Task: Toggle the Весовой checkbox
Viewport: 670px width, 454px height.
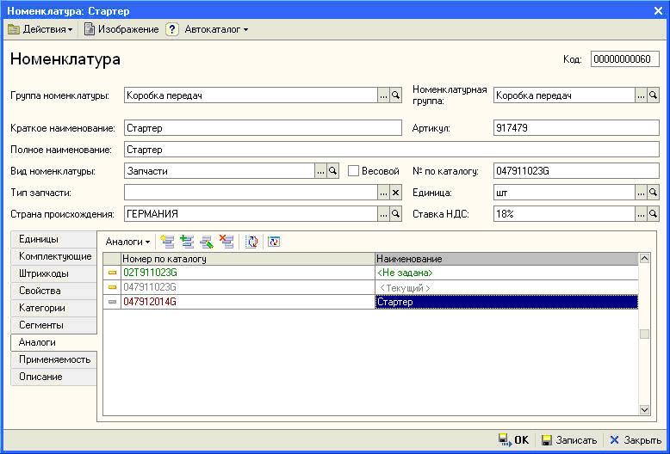Action: (353, 171)
